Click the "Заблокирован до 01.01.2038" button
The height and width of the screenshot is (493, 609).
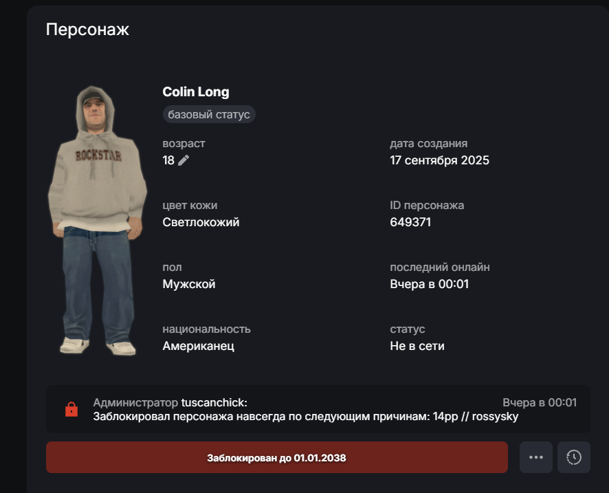[x=276, y=457]
